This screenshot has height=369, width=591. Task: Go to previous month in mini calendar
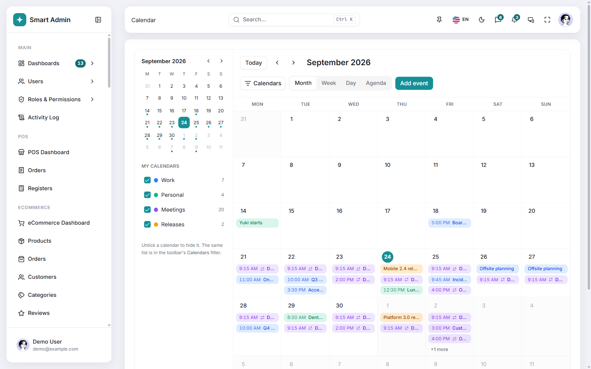(x=208, y=61)
